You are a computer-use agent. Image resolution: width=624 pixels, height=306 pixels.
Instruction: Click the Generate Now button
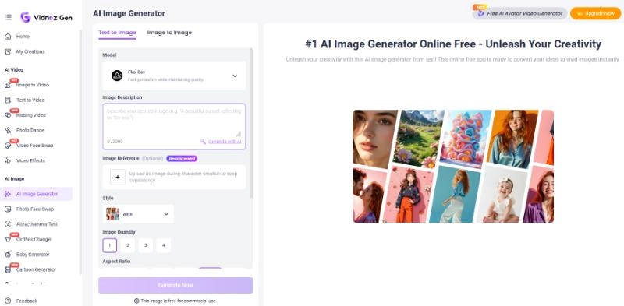175,285
